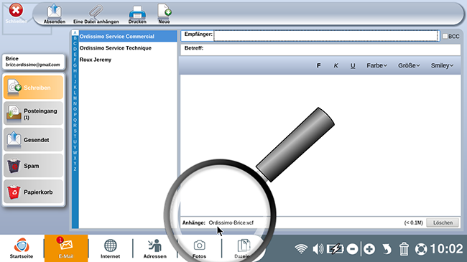Click the Löschen button for attachments
467x262 pixels.
pyautogui.click(x=443, y=223)
